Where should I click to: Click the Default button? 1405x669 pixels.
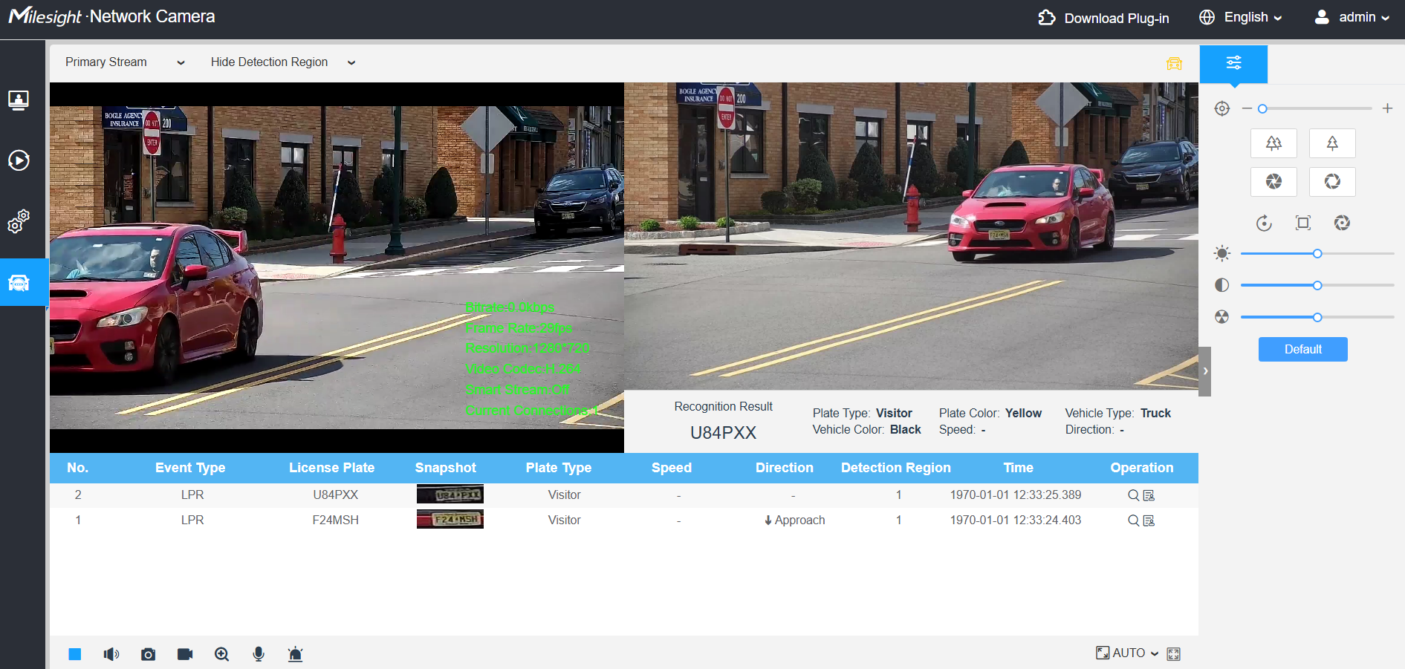click(x=1303, y=350)
